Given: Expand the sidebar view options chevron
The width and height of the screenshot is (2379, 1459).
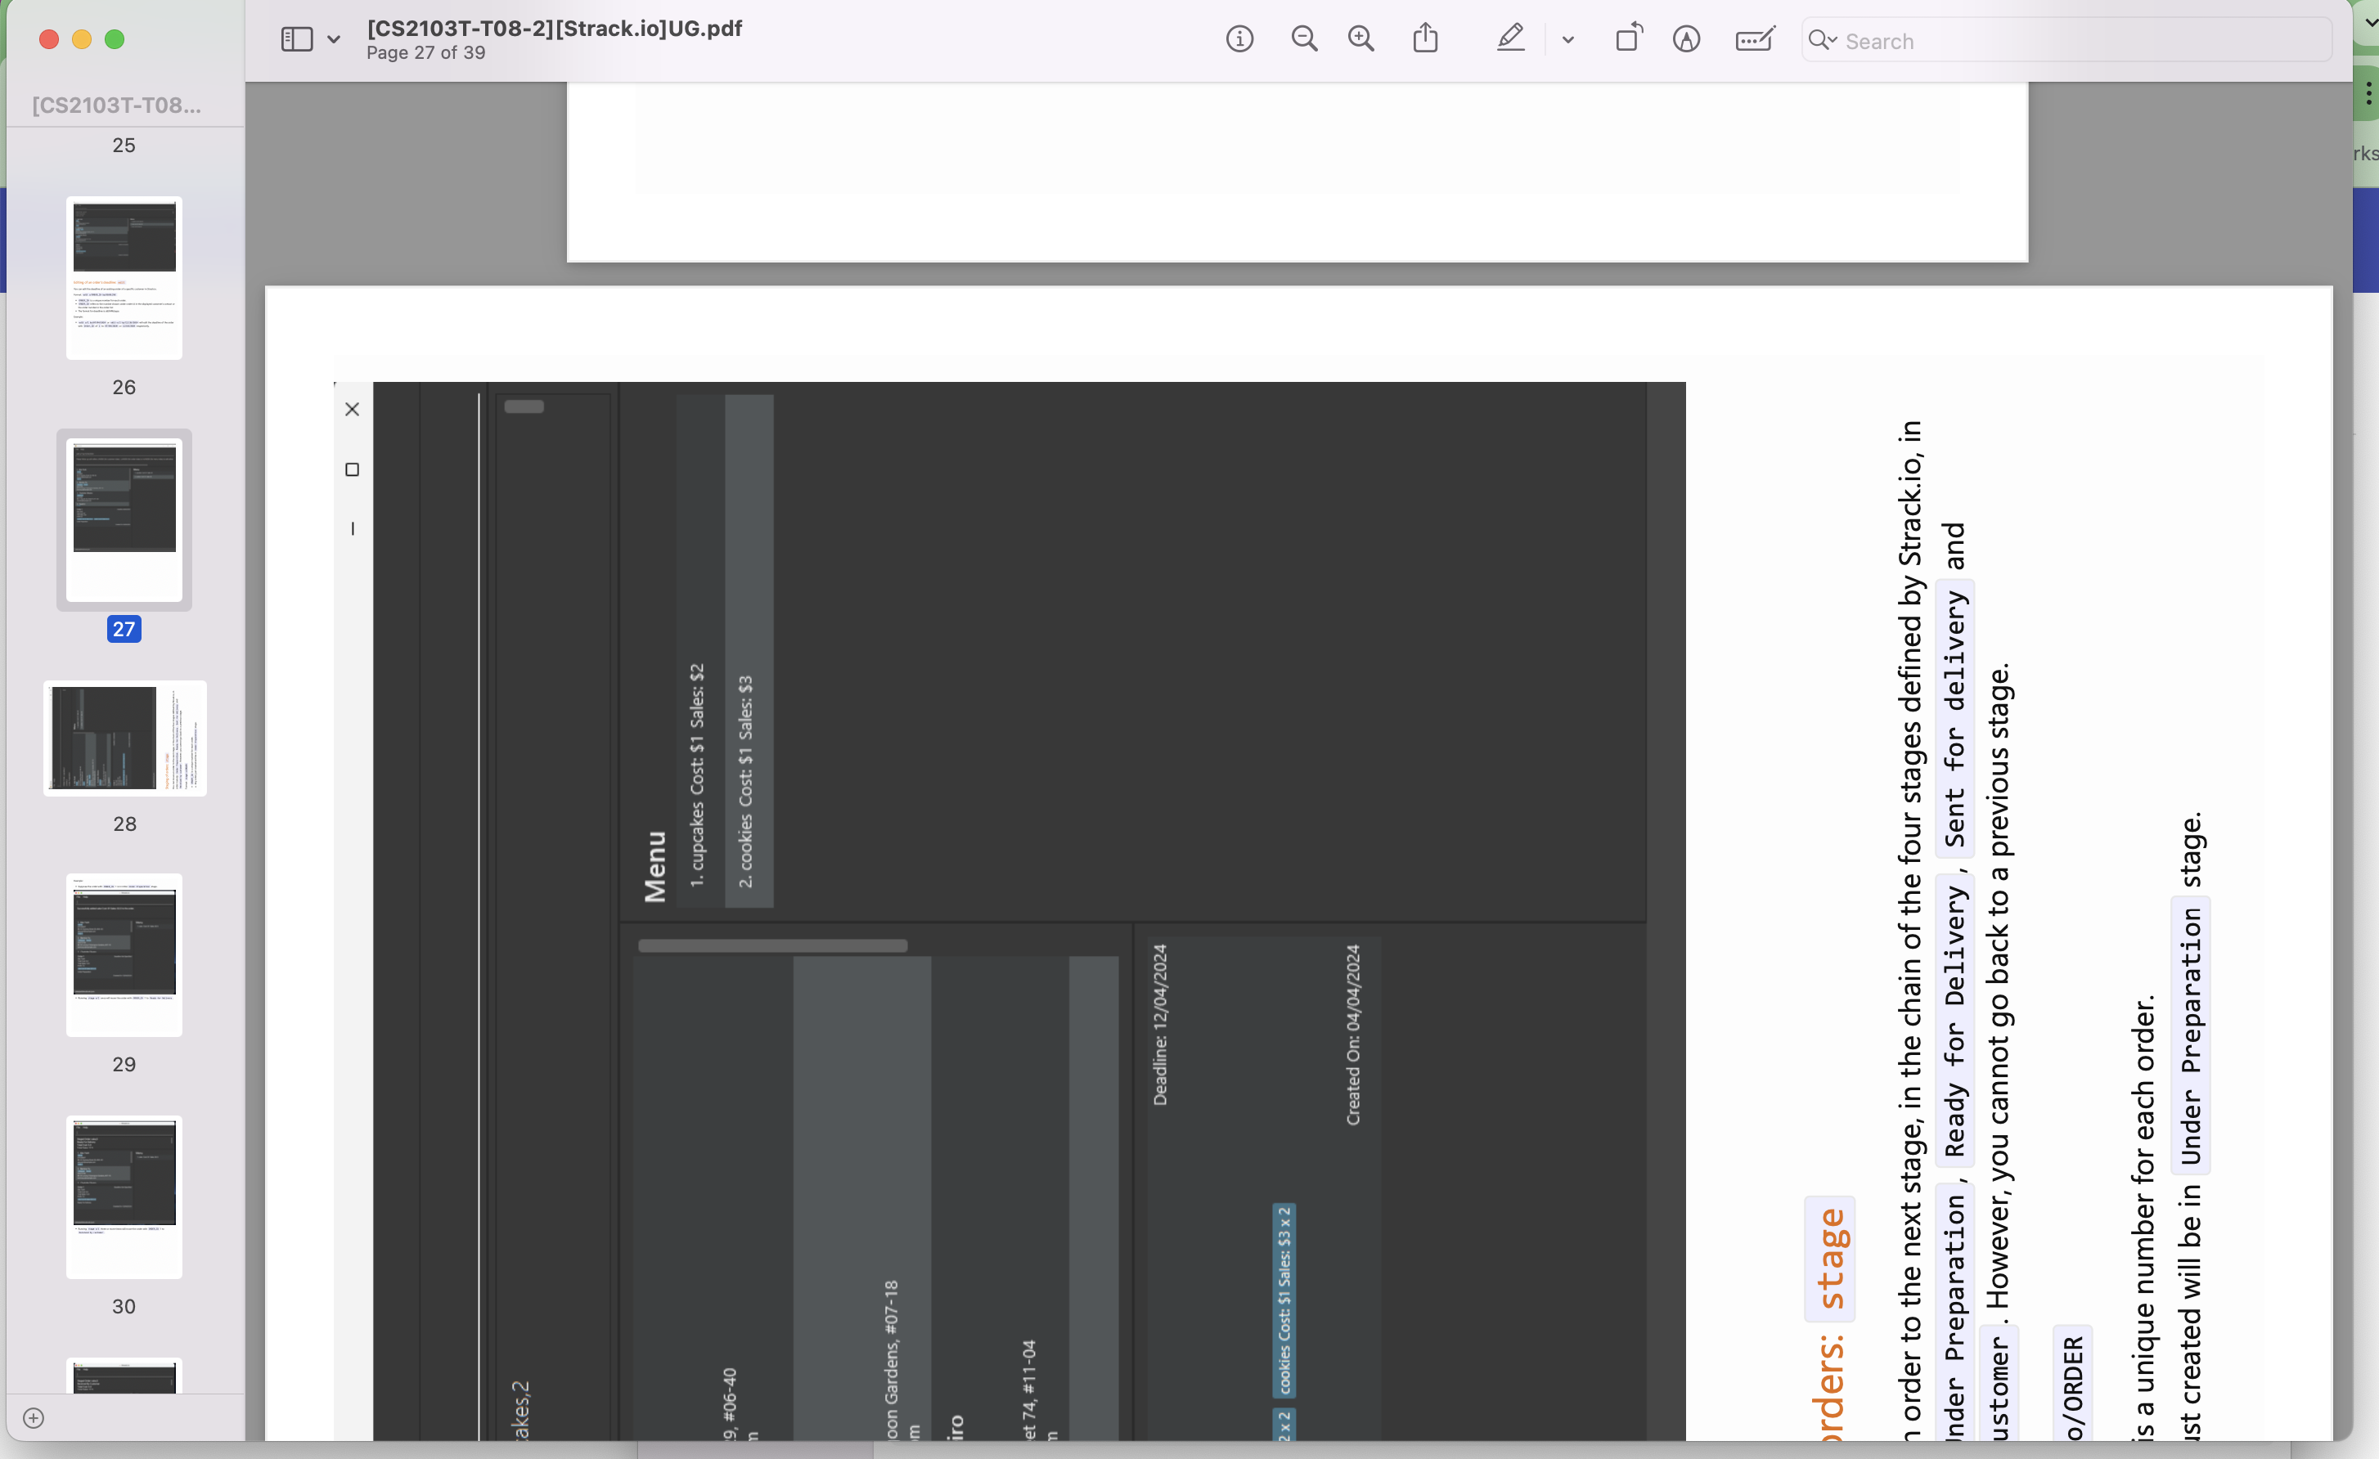Looking at the screenshot, I should [334, 39].
